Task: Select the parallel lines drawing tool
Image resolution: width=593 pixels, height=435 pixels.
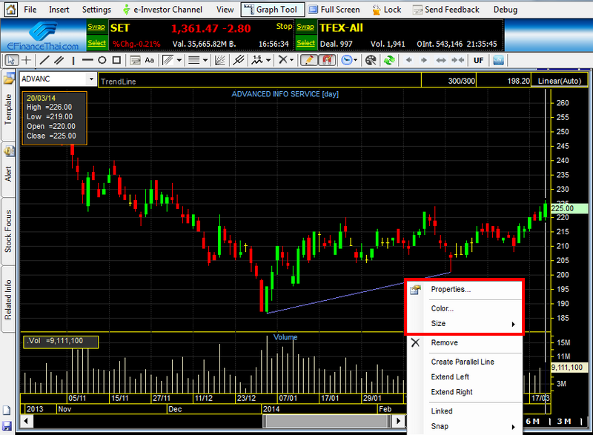Action: click(59, 60)
